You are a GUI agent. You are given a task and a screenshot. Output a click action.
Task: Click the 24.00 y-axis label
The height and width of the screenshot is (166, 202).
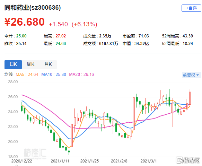[13, 112]
